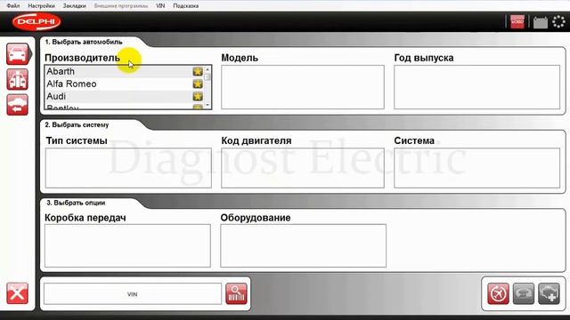Select Alfa Romeo in manufacturer list
Screen dimensions: 570x320
pyautogui.click(x=118, y=84)
